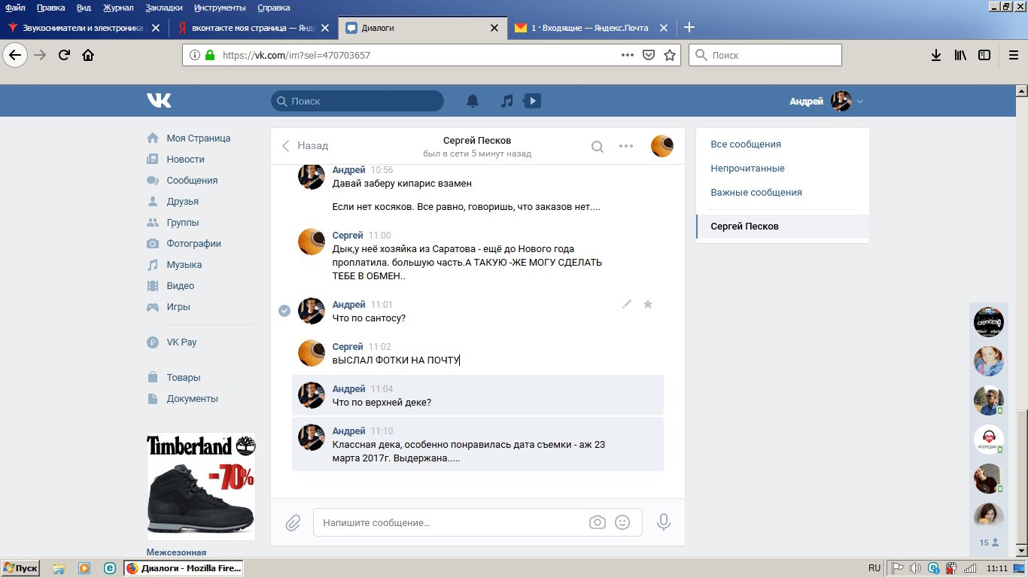Screen dimensions: 1028x578
Task: Switch to the Яндекс.Почта inbox tab
Action: click(589, 28)
